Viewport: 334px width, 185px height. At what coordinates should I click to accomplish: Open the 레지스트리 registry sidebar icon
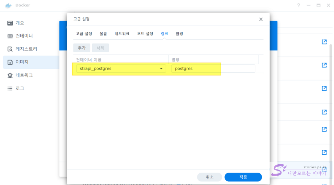[10, 49]
